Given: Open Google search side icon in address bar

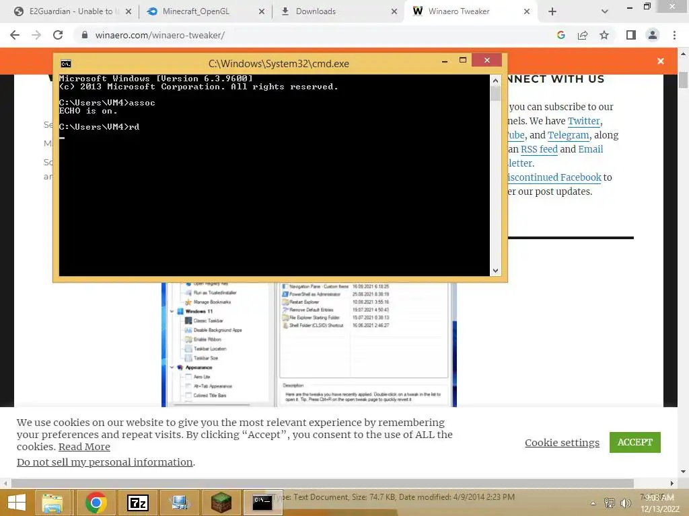Looking at the screenshot, I should (x=560, y=35).
